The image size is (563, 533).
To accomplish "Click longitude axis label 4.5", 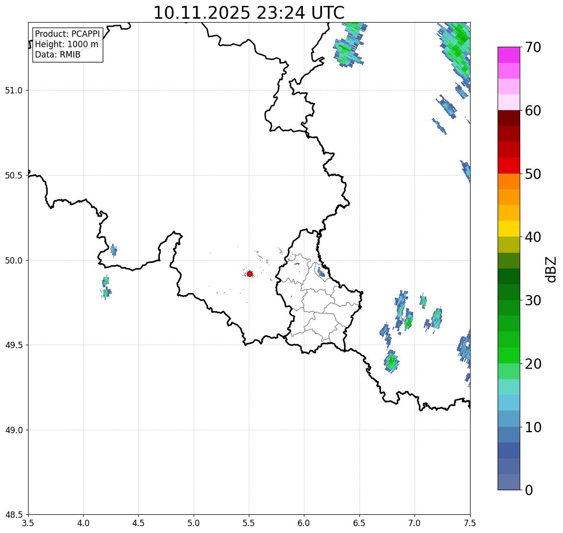I will point(139,523).
